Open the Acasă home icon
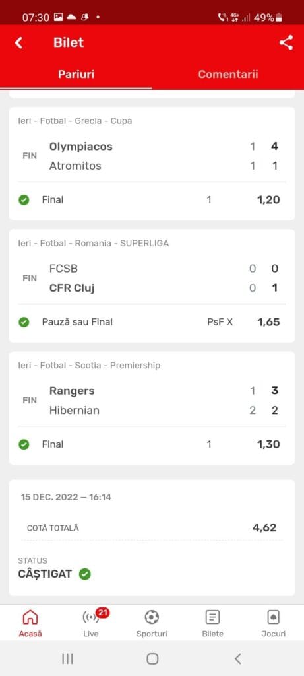The width and height of the screenshot is (304, 676). (30, 618)
